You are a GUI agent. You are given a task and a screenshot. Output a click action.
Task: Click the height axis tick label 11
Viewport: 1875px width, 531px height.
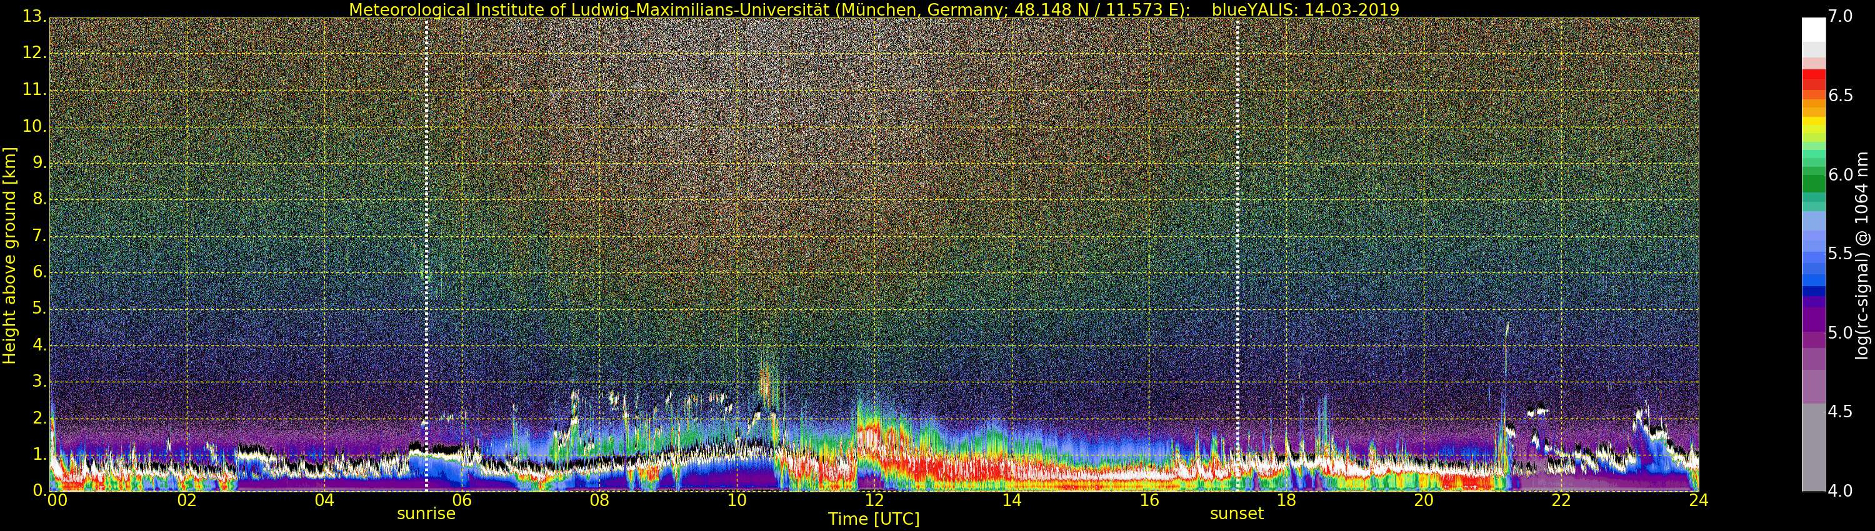point(34,89)
